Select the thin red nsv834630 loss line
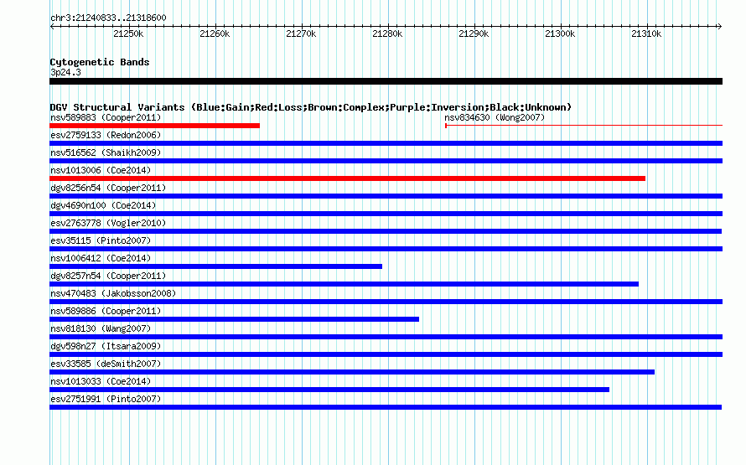Image resolution: width=746 pixels, height=465 pixels. [583, 126]
